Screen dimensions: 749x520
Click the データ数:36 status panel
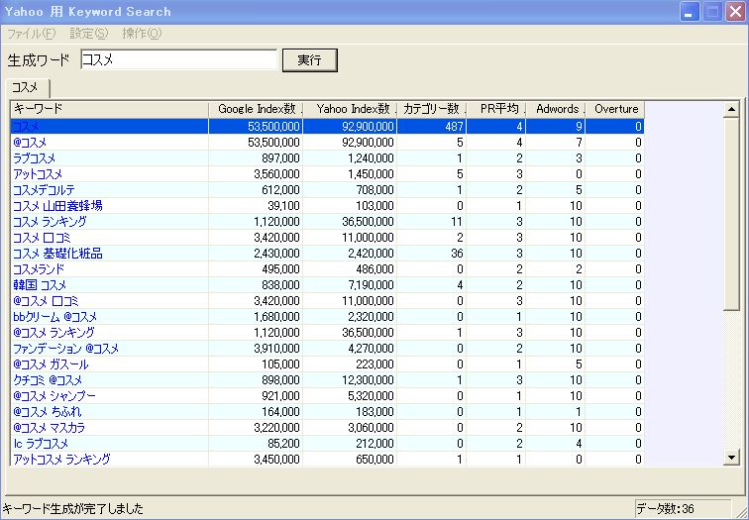(x=683, y=509)
